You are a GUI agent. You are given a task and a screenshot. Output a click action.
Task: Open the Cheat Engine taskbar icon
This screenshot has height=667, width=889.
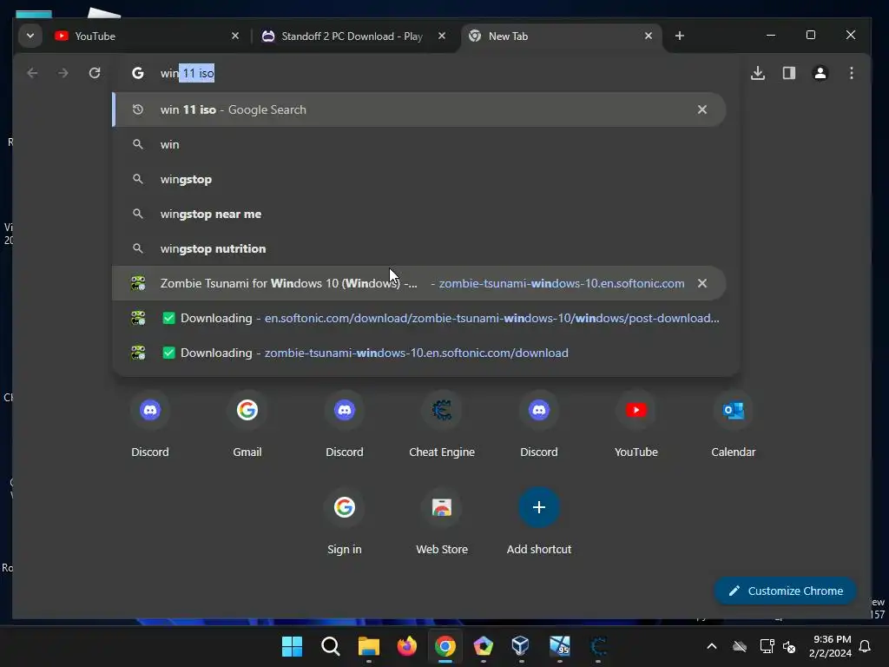pyautogui.click(x=598, y=646)
